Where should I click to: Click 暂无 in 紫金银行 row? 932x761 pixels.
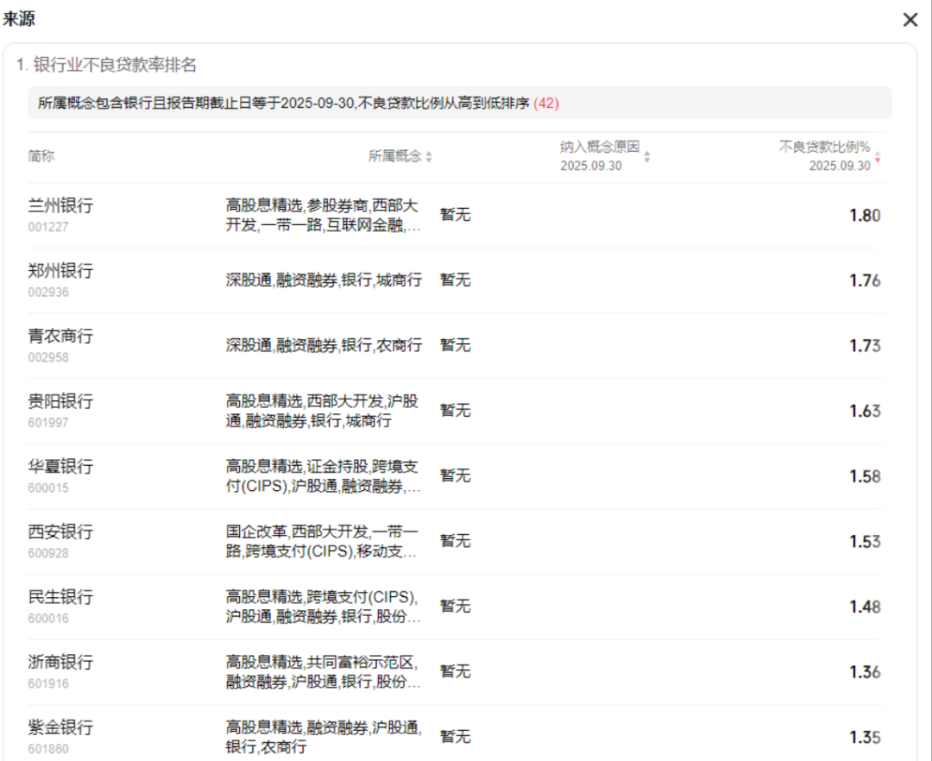point(456,738)
